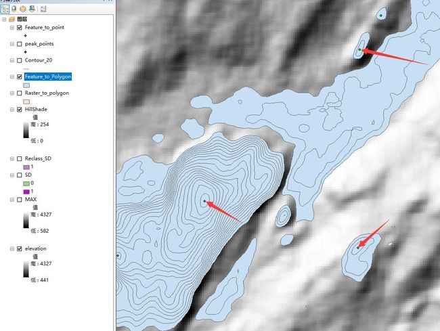Uncheck the elevation layer
The height and width of the screenshot is (331, 440).
(x=20, y=249)
